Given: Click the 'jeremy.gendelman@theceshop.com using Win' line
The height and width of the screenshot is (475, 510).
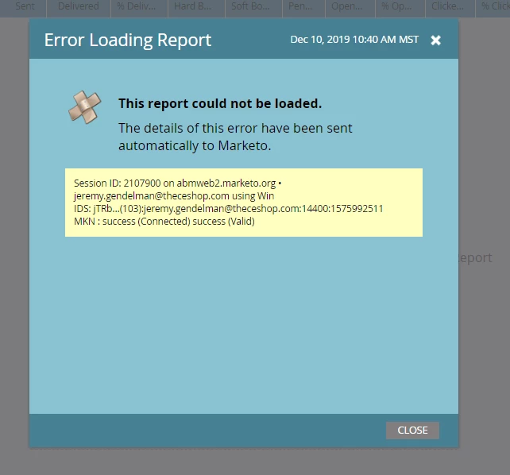Looking at the screenshot, I should (174, 195).
